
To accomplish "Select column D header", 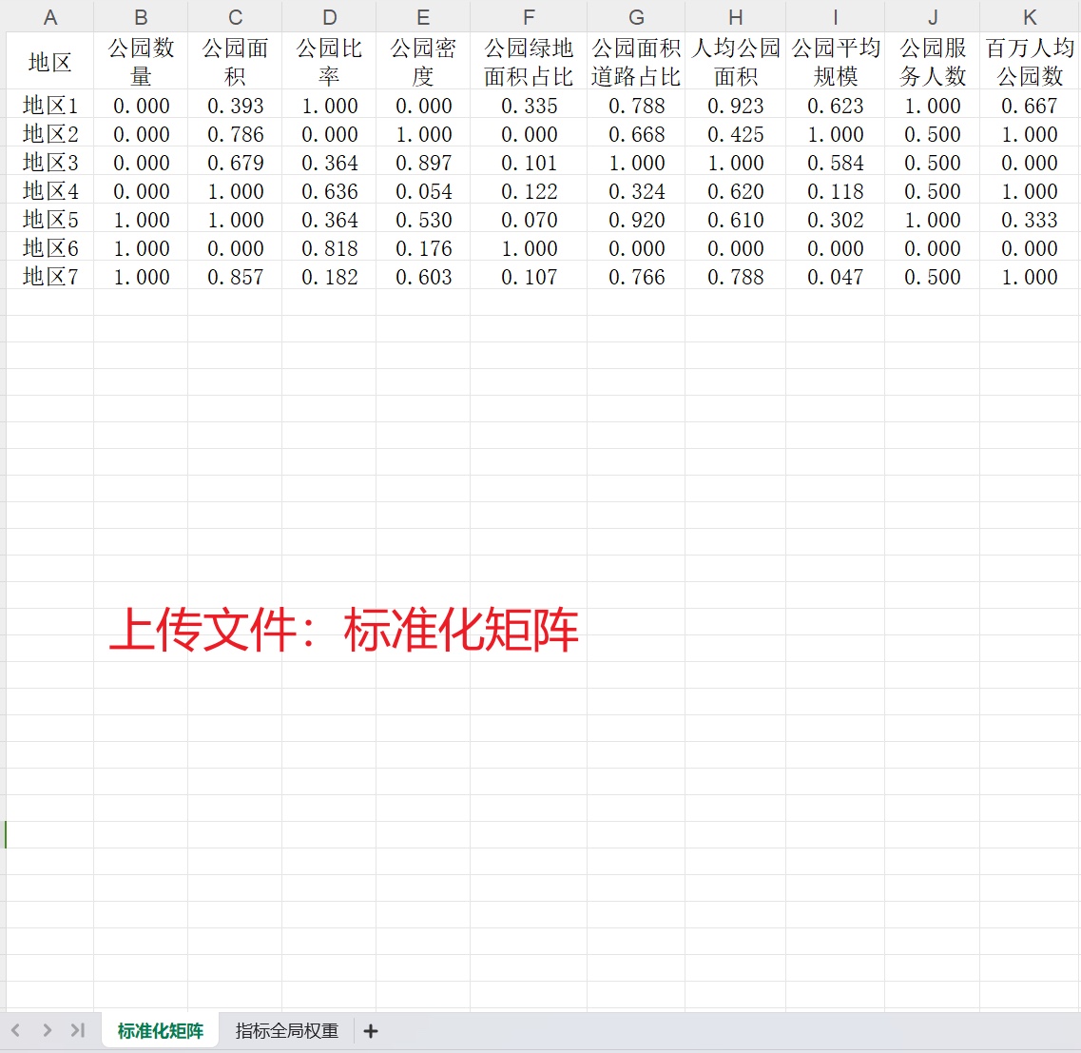I will pos(329,17).
